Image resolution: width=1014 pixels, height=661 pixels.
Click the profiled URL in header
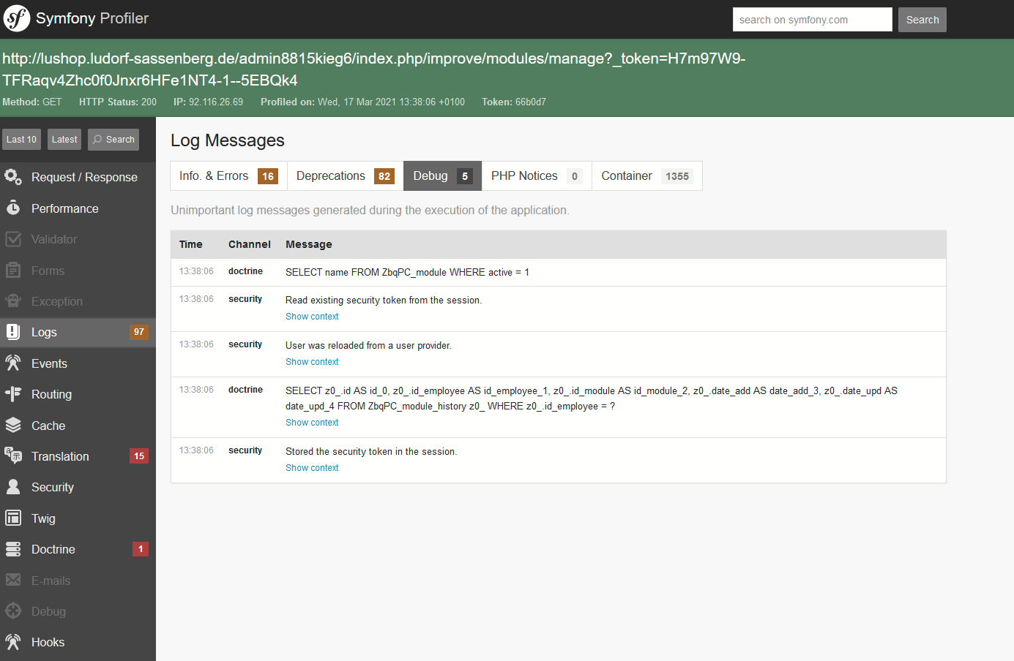tap(373, 69)
